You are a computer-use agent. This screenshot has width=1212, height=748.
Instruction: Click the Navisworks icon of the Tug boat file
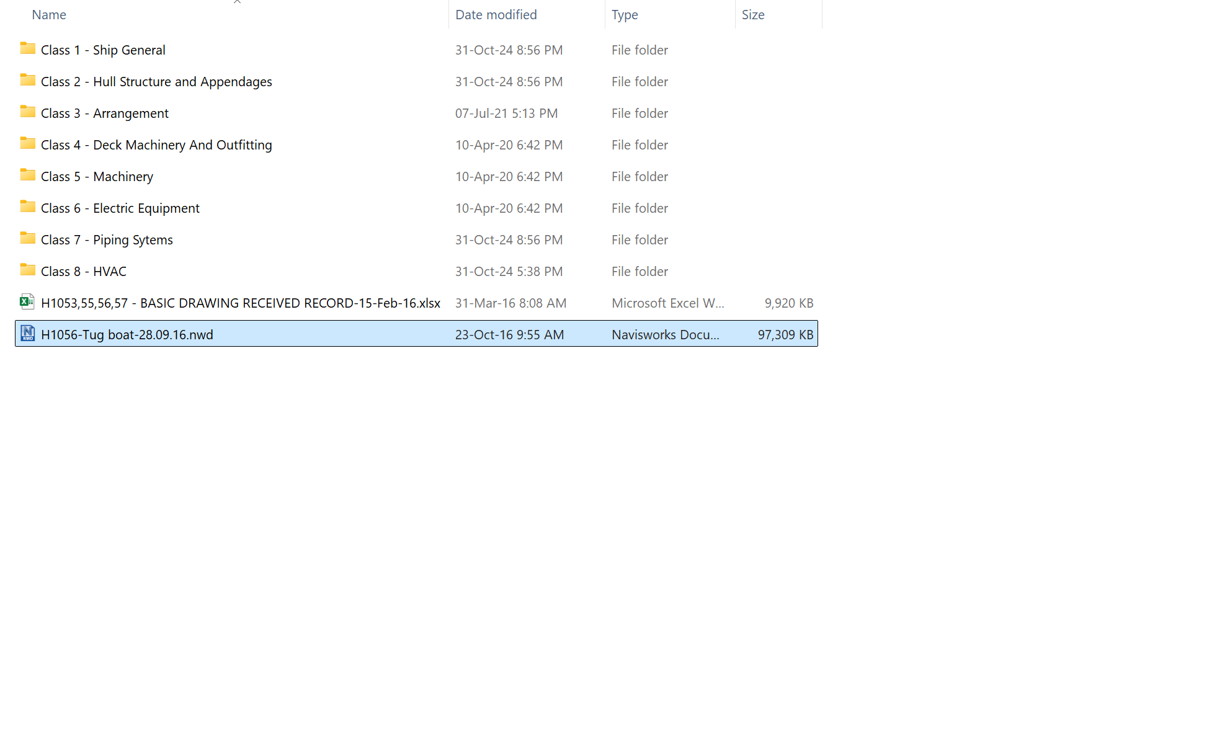pyautogui.click(x=27, y=334)
